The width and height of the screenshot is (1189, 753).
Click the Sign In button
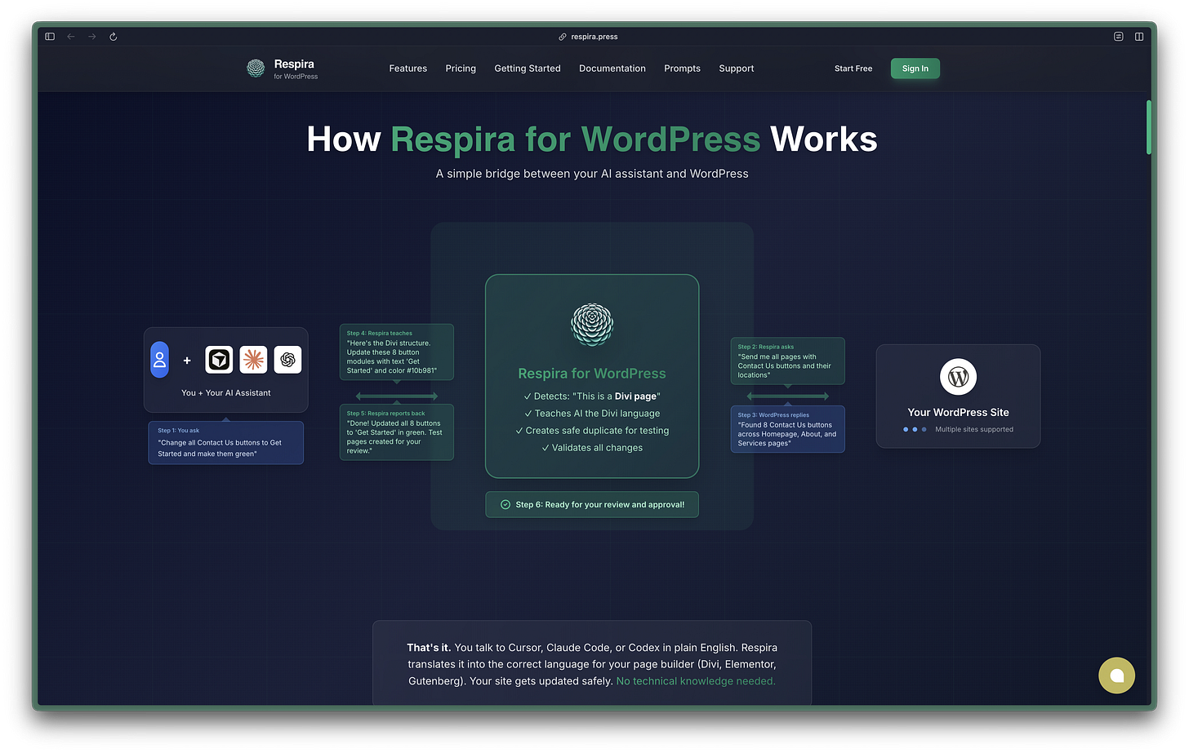point(915,69)
